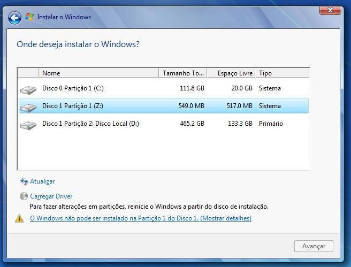Click heading Onde deseja instalar o Windows?
351x267 pixels.
coord(78,44)
